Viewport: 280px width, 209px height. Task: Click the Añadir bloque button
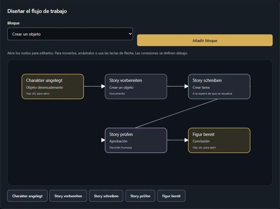pos(205,40)
